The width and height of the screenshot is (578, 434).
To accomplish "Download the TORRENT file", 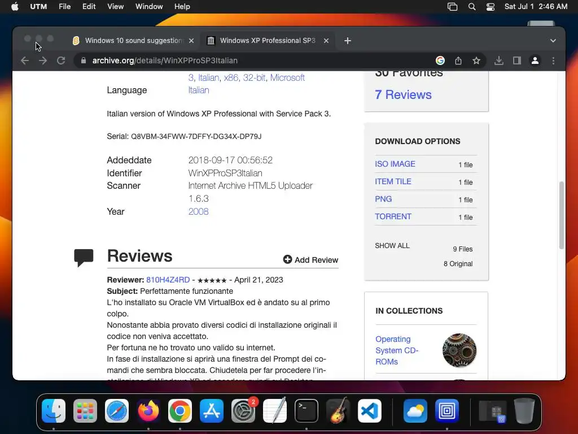I will pyautogui.click(x=393, y=216).
